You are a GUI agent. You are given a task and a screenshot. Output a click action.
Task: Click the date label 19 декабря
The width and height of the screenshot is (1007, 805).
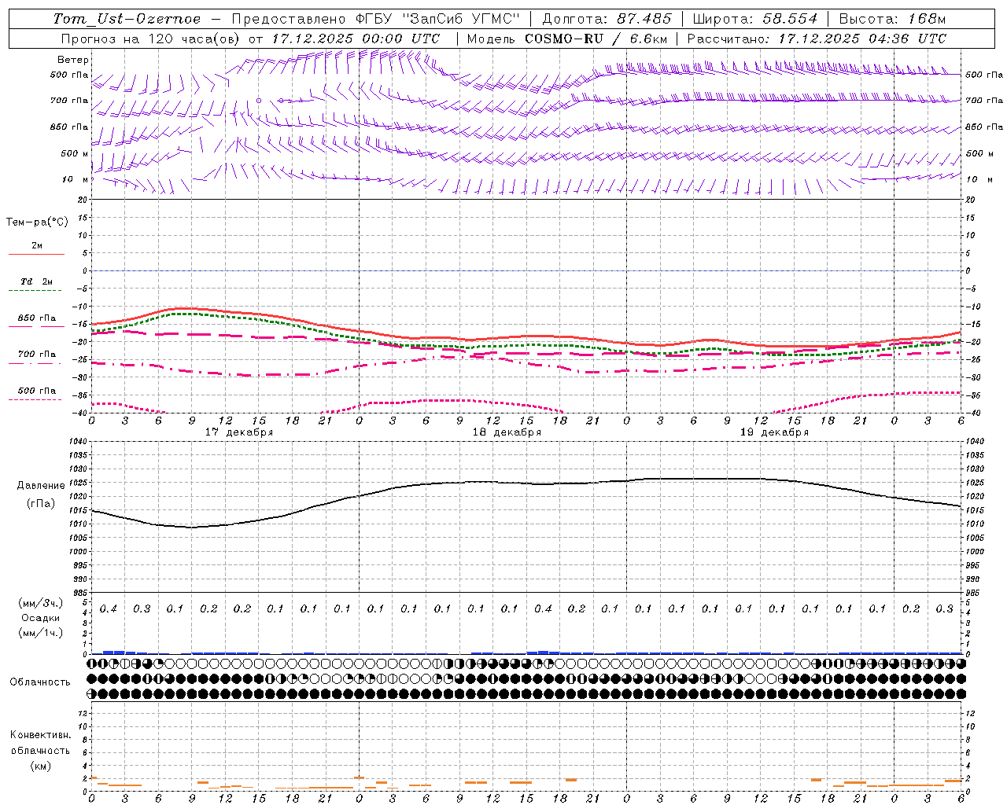click(774, 432)
